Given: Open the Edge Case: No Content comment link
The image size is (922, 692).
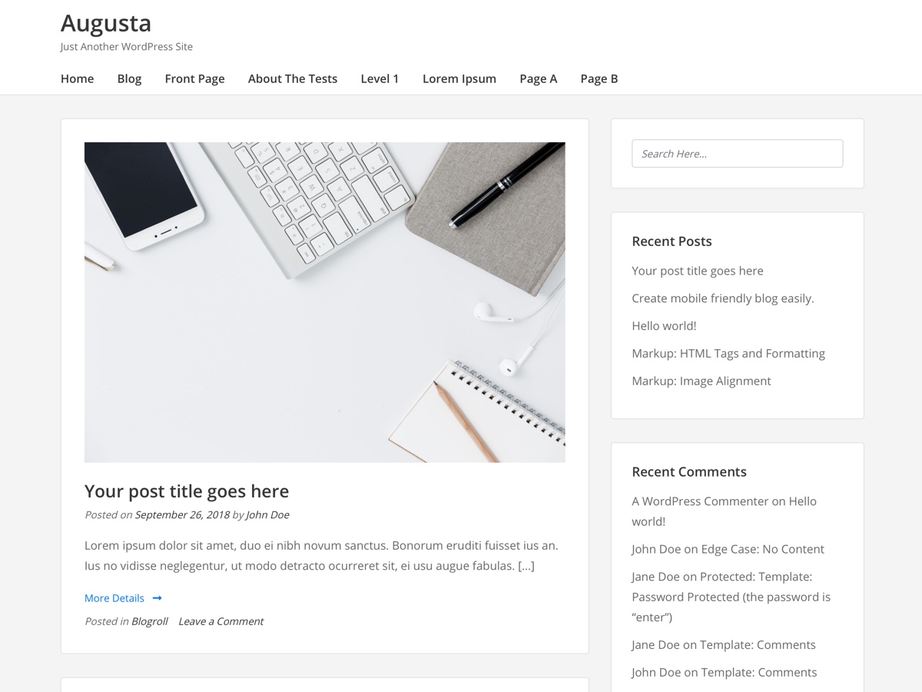Looking at the screenshot, I should point(763,548).
